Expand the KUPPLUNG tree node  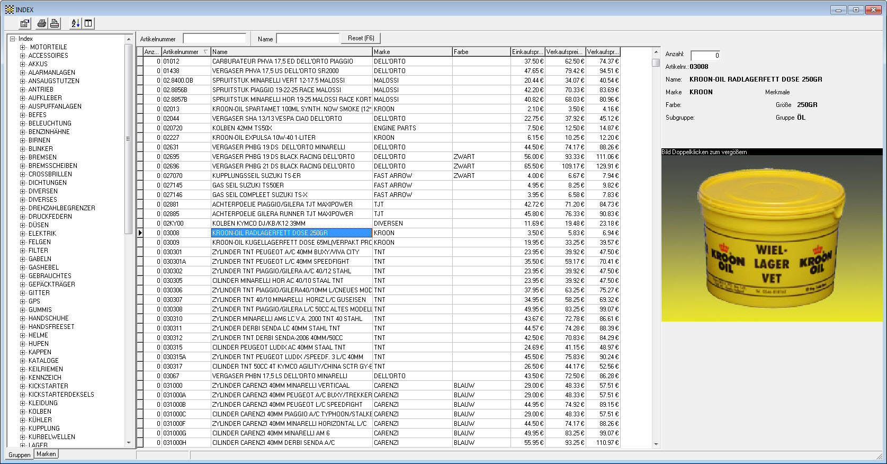[23, 429]
